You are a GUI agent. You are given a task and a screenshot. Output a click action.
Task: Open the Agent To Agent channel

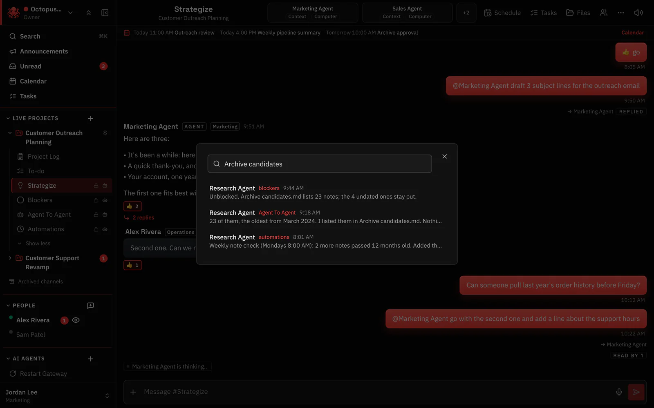coord(49,215)
